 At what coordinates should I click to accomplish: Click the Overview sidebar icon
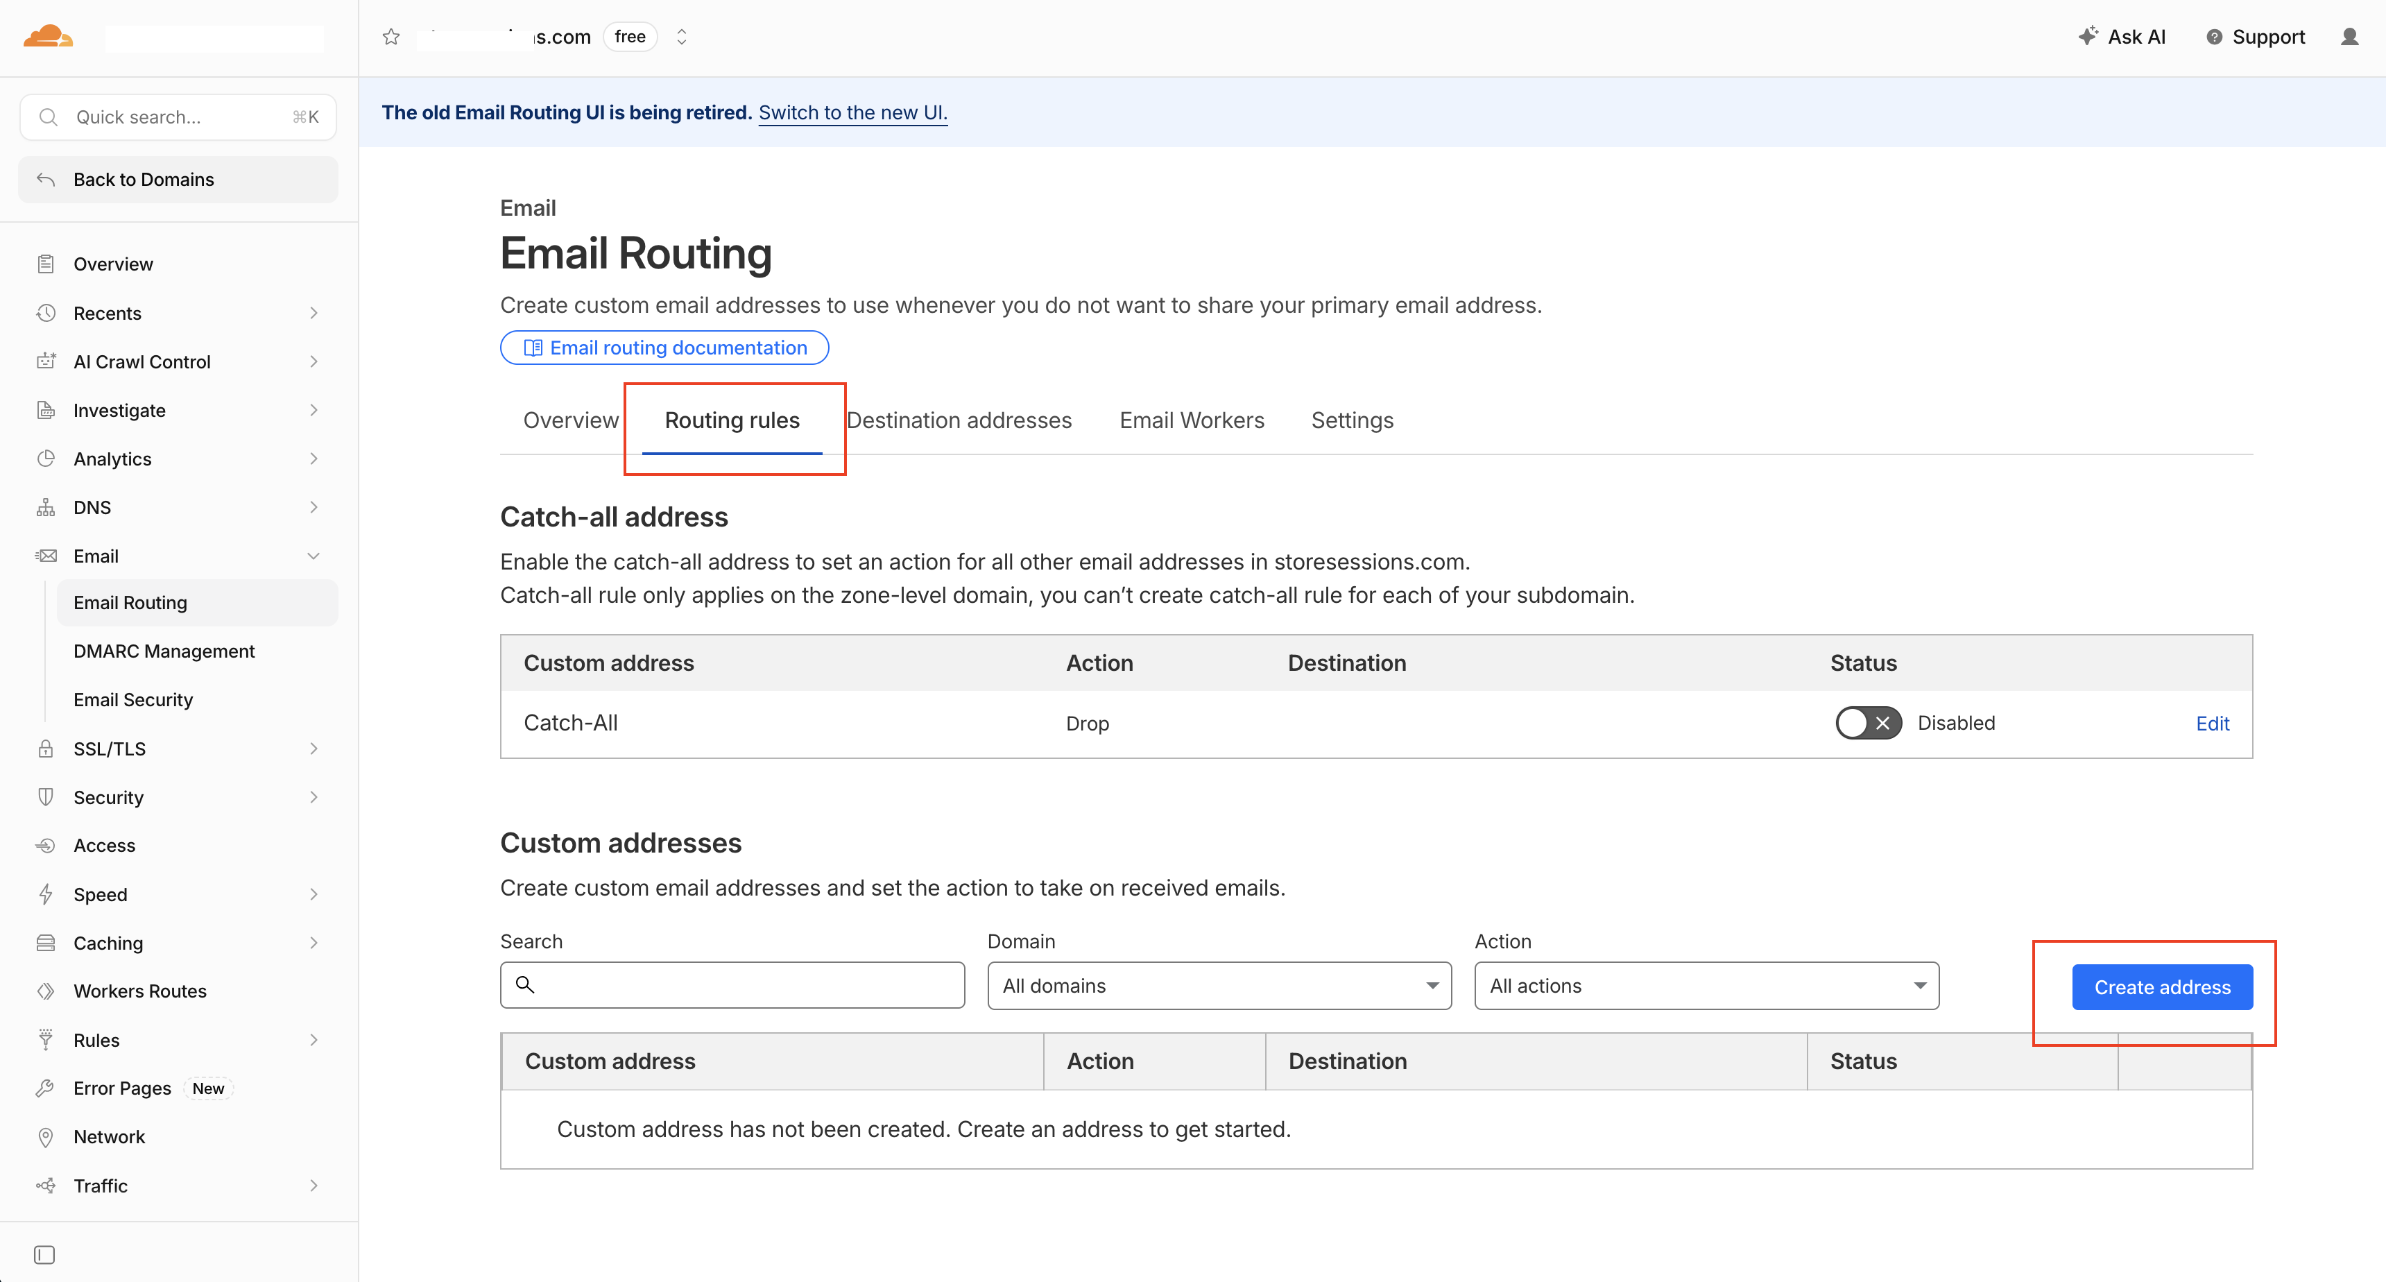(x=45, y=264)
